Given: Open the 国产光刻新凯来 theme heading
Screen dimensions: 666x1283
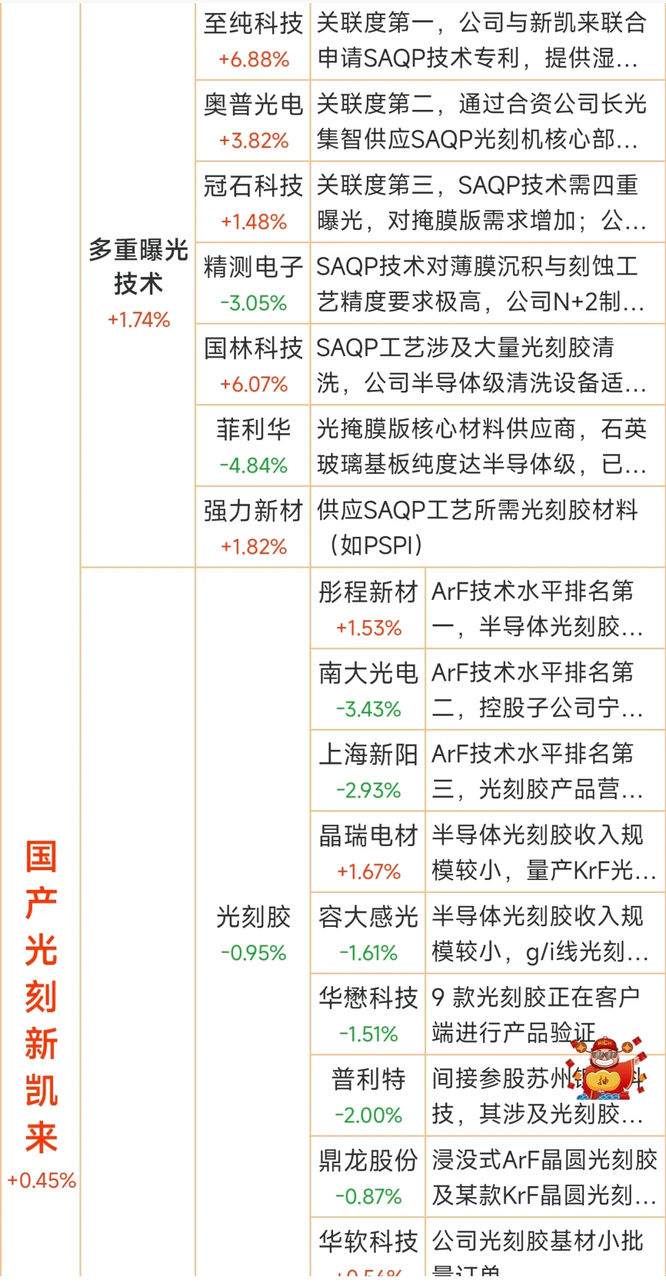Looking at the screenshot, I should click(41, 996).
